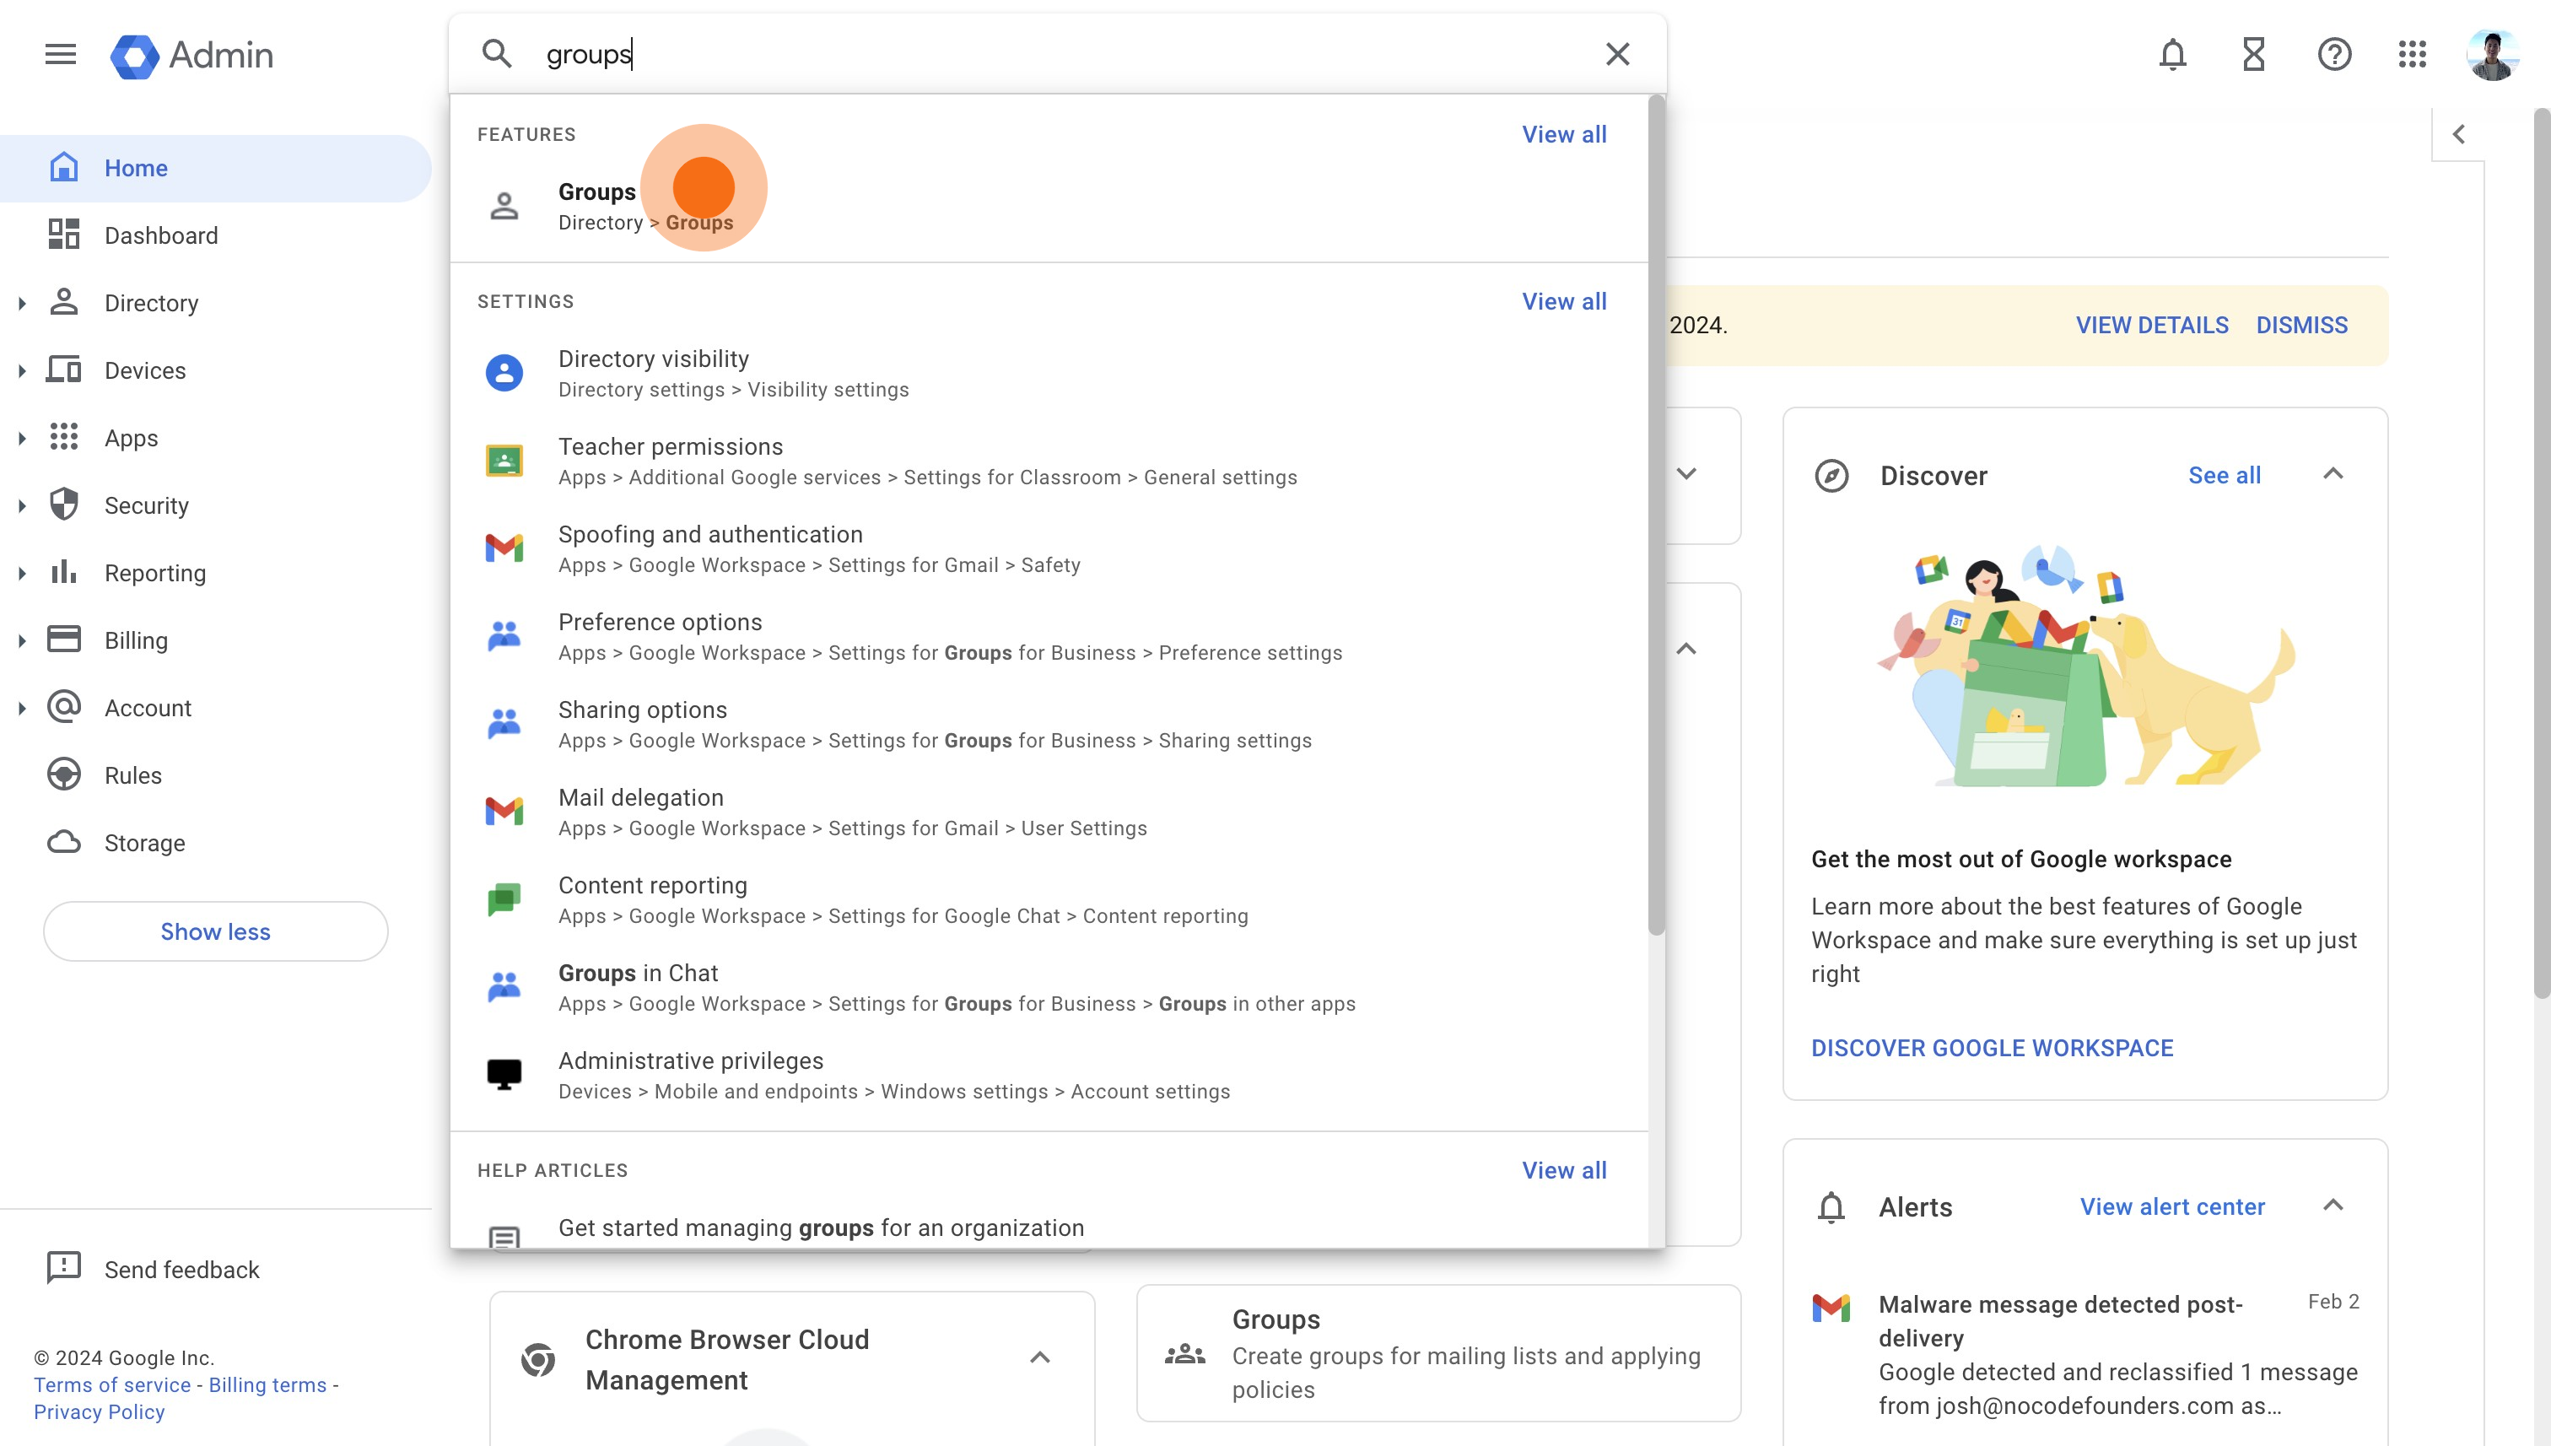The width and height of the screenshot is (2551, 1446).
Task: Collapse the Discover card chevron
Action: point(2333,474)
